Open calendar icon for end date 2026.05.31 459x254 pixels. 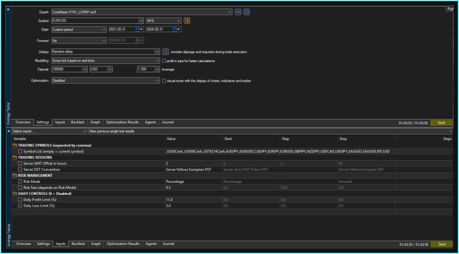coord(175,29)
